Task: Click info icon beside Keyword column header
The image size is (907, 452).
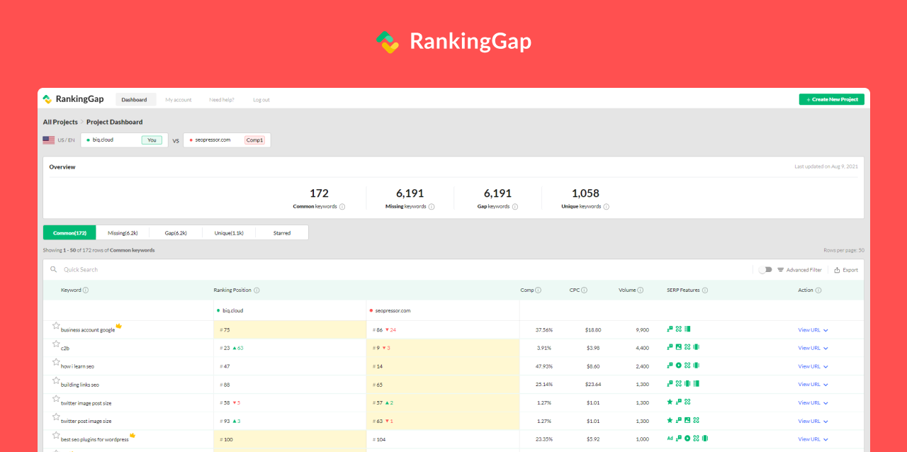Action: [86, 290]
